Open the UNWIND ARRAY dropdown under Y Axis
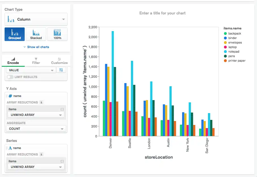The height and width of the screenshot is (177, 257). [36, 115]
